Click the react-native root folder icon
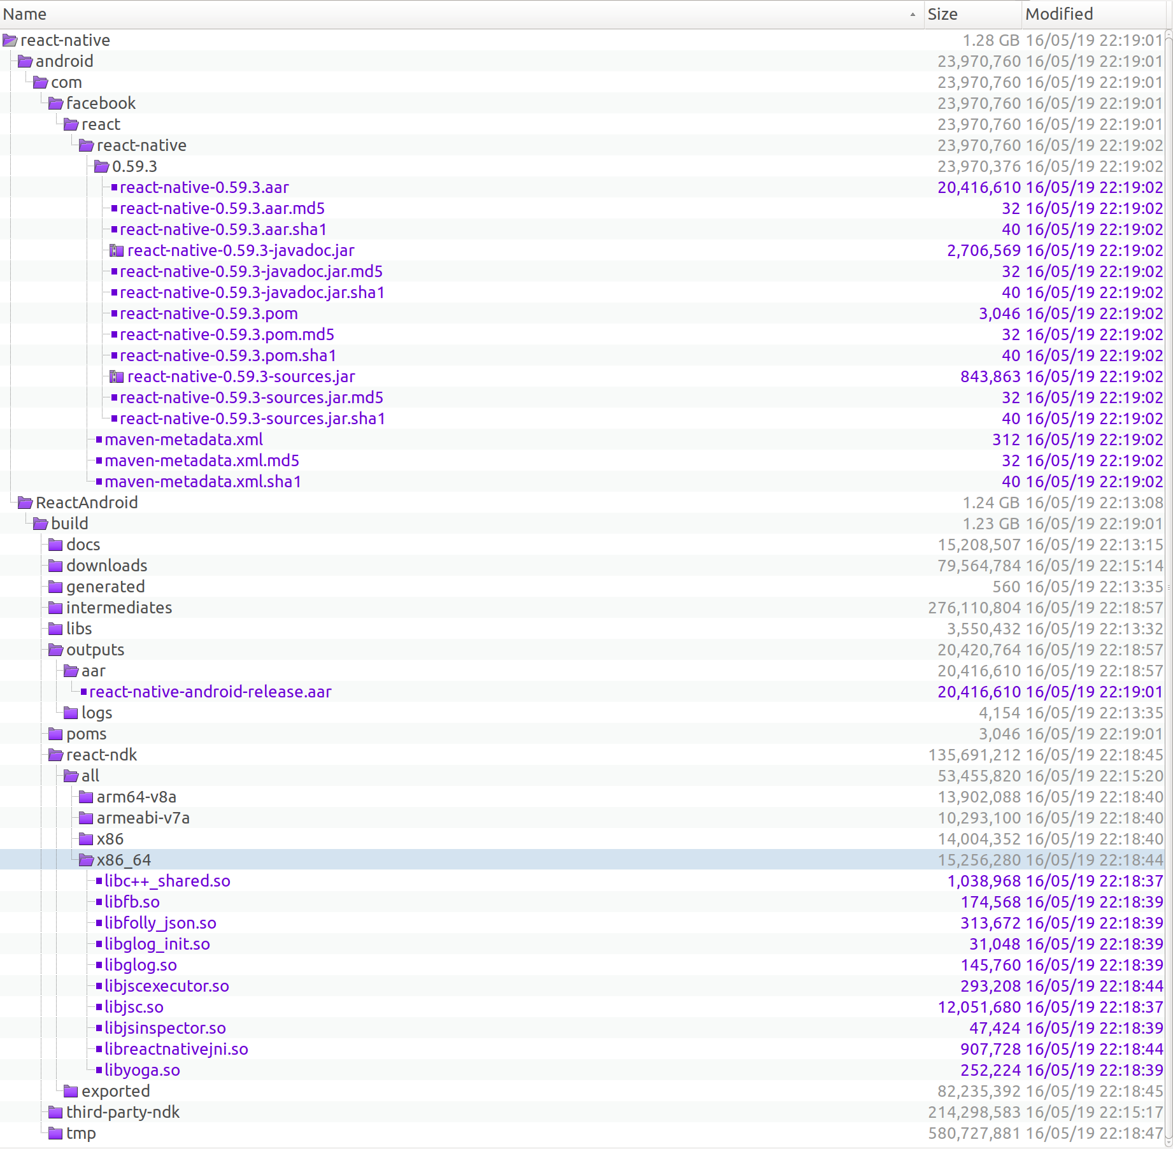Screen dimensions: 1173x1149 tap(10, 41)
